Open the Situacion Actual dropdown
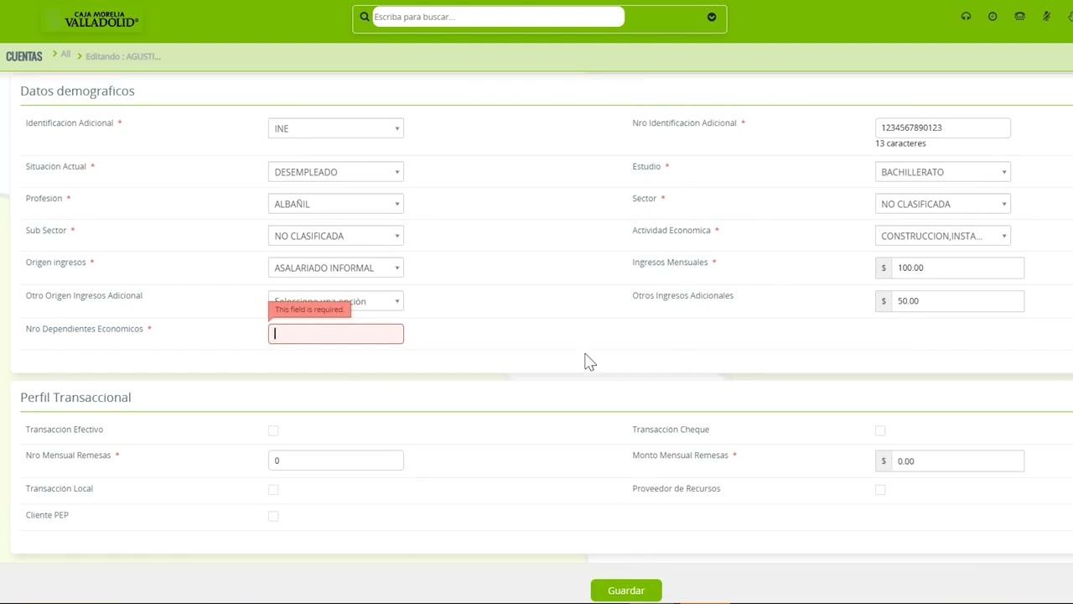Screen dimensions: 1073x604 (x=335, y=172)
